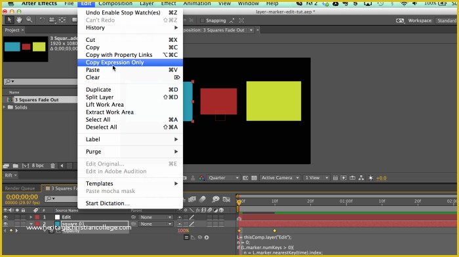Viewport: 459px width, 257px height.
Task: Select the Zoom magnifier tool
Action: click(x=30, y=20)
